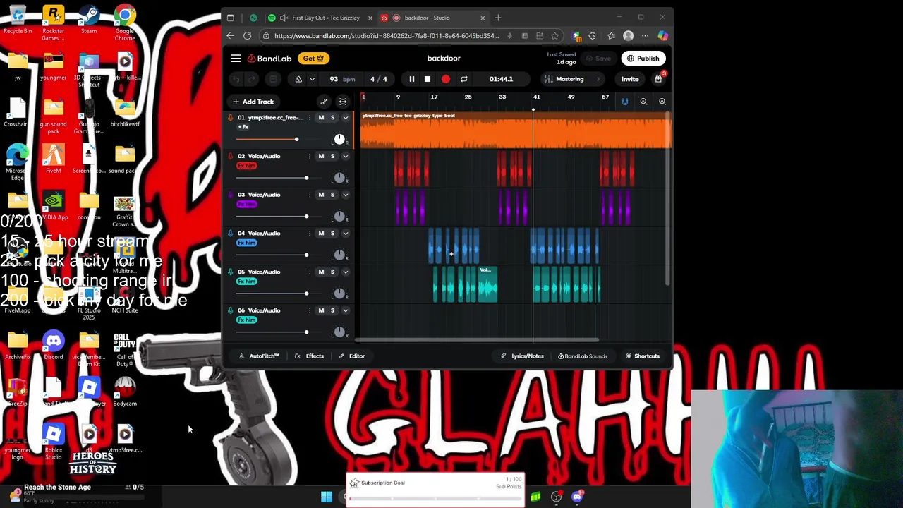
Task: Expand track 01 options chevron
Action: [x=345, y=118]
